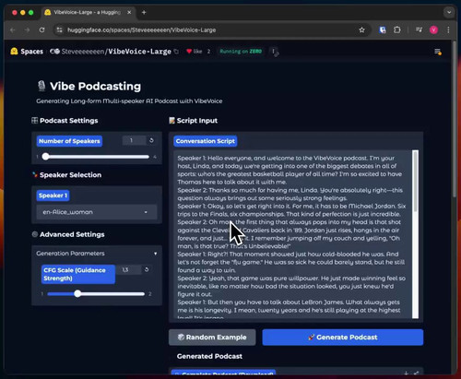Click the Conversation Script label
This screenshot has width=461, height=379.
[206, 141]
